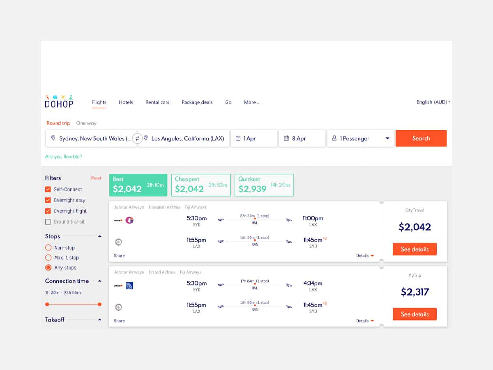The image size is (493, 370).
Task: Open the Flights navigation tab
Action: [99, 102]
